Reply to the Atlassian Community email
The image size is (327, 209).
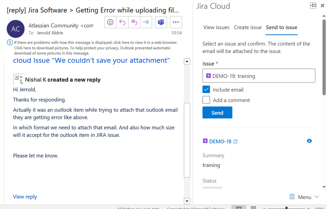point(122,22)
